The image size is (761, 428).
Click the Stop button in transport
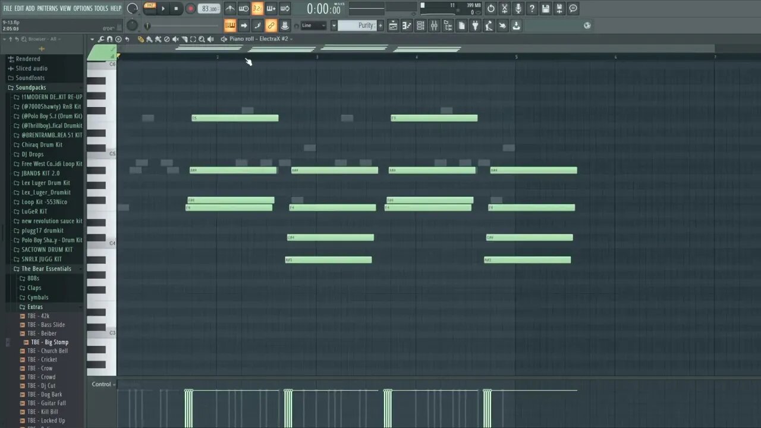177,8
